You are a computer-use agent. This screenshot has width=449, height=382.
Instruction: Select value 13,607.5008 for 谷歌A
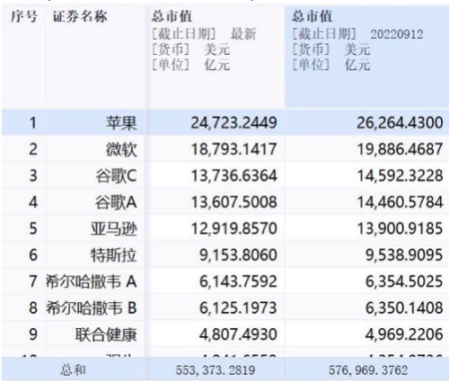233,202
